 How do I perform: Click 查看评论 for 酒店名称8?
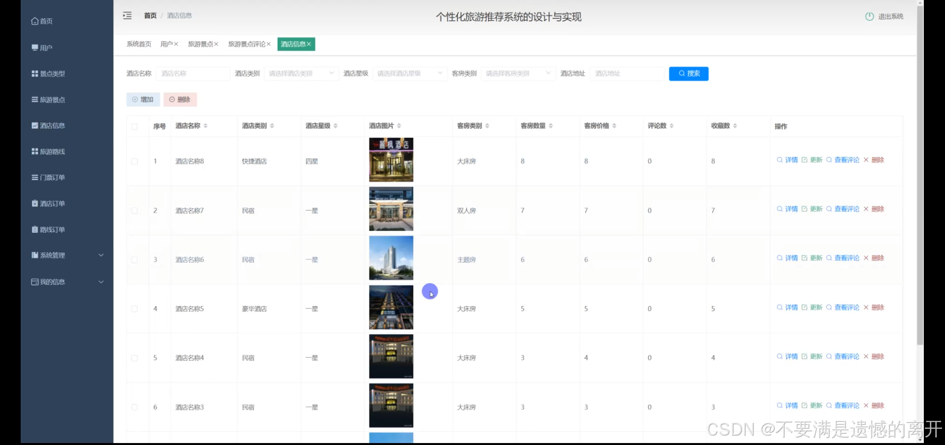point(843,160)
